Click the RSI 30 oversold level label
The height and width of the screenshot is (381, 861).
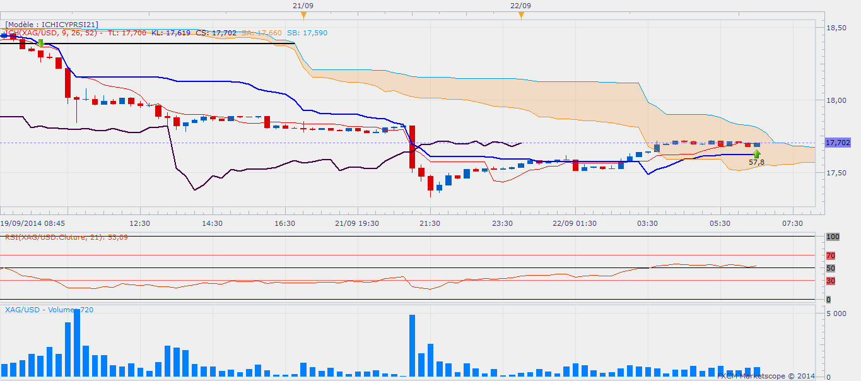coord(830,281)
